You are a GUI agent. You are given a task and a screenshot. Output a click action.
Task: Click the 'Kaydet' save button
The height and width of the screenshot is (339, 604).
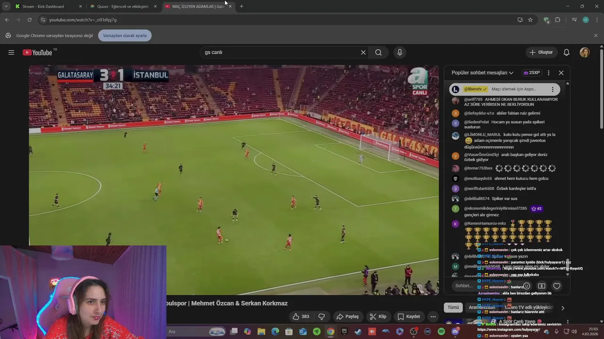409,316
